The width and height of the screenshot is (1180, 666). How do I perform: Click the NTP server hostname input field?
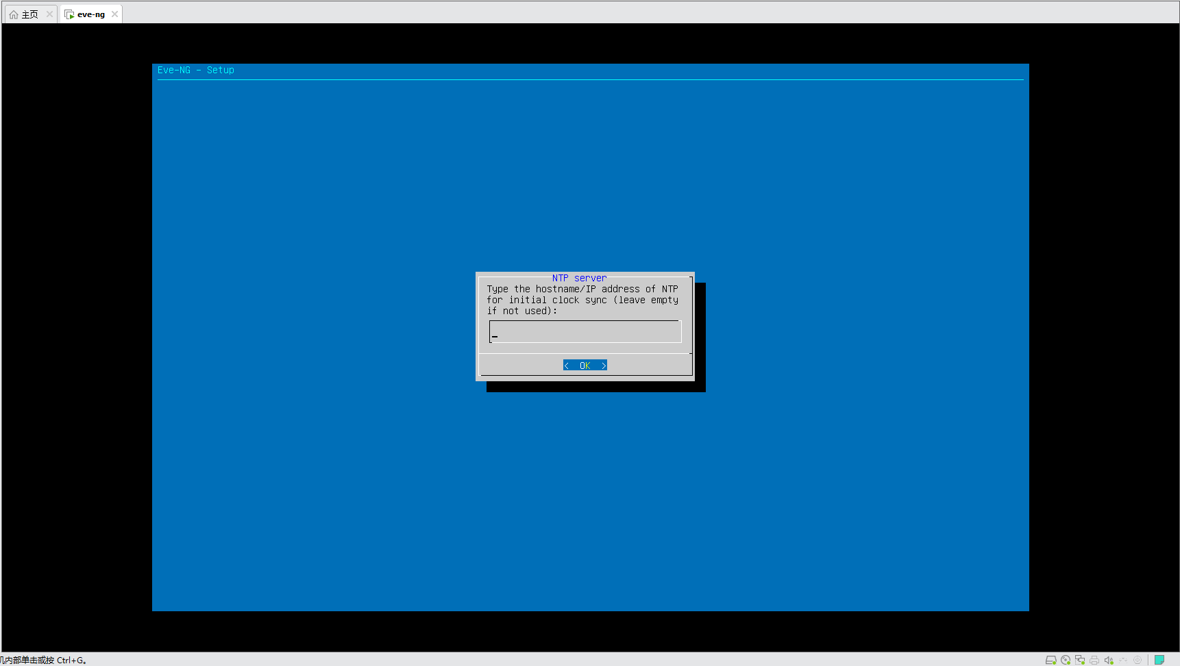coord(585,332)
